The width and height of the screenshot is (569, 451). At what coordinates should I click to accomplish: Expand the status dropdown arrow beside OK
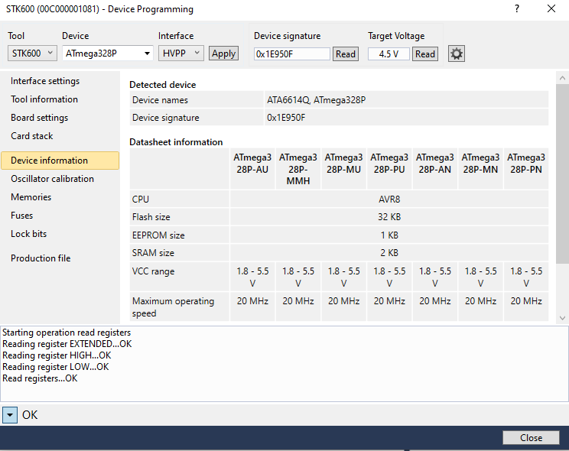tap(10, 415)
